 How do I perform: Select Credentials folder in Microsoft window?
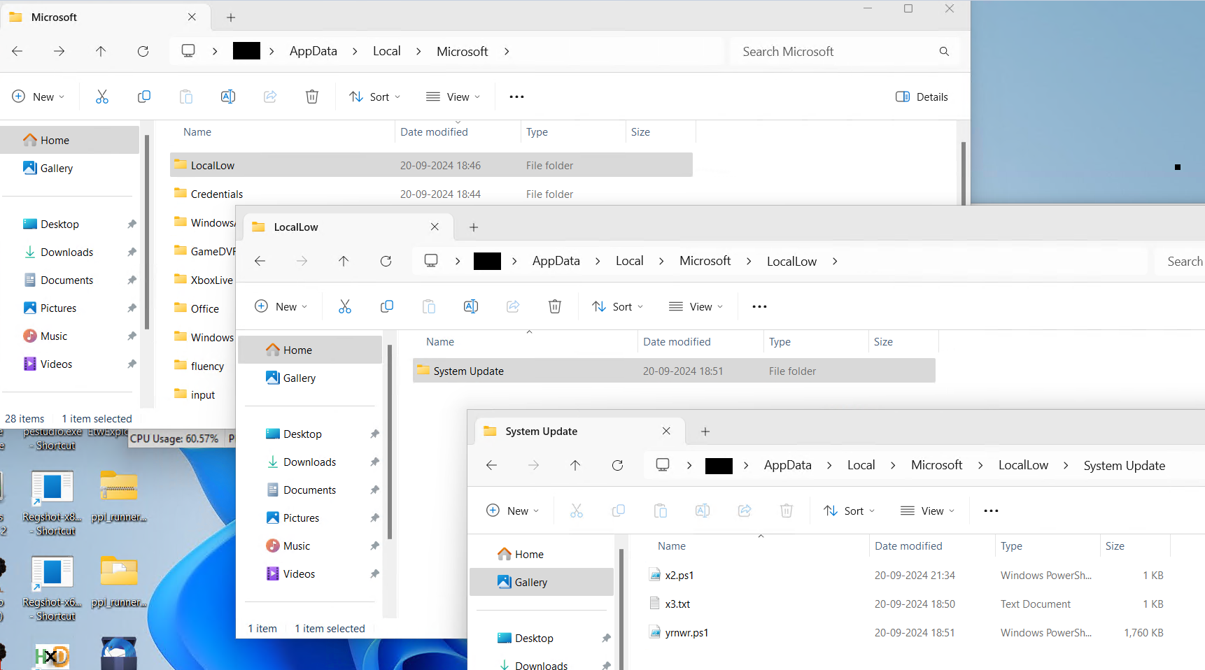tap(217, 194)
